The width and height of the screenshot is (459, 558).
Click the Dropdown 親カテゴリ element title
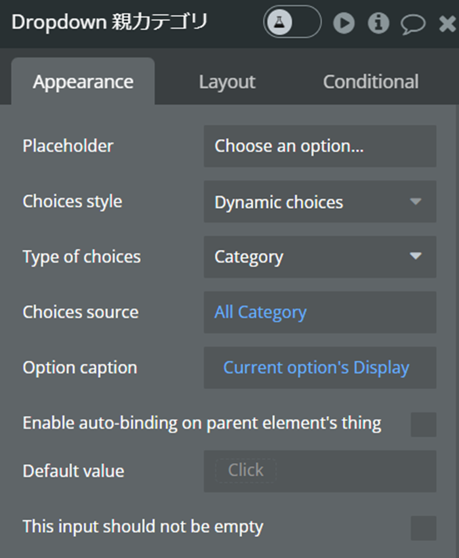coord(110,22)
